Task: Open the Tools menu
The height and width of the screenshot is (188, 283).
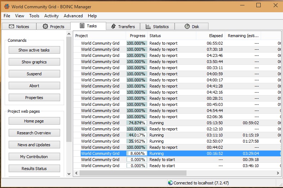Action: 34,16
